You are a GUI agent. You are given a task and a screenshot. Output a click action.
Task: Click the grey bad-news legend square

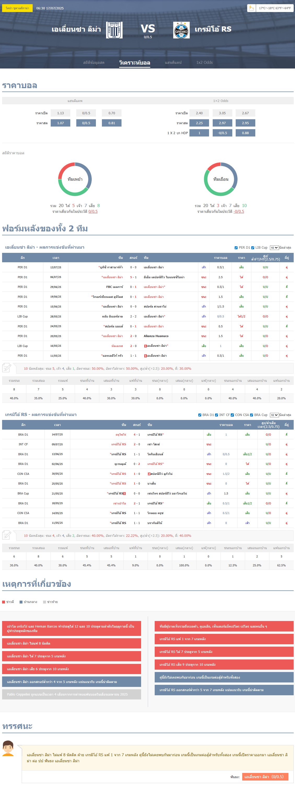pyautogui.click(x=44, y=602)
